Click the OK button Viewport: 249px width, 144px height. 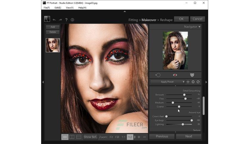pos(181,19)
